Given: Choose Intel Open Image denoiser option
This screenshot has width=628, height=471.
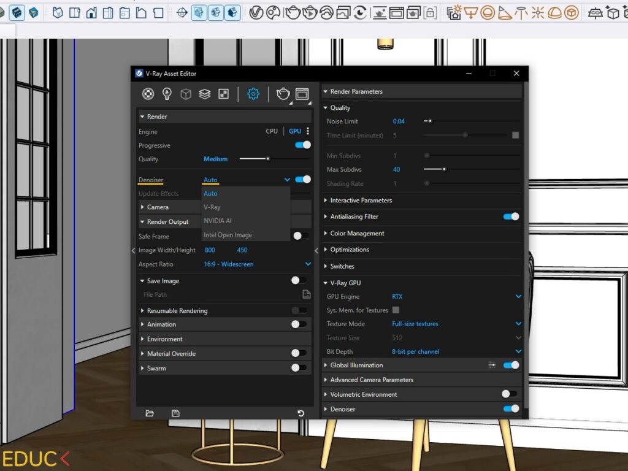Looking at the screenshot, I should coord(228,235).
